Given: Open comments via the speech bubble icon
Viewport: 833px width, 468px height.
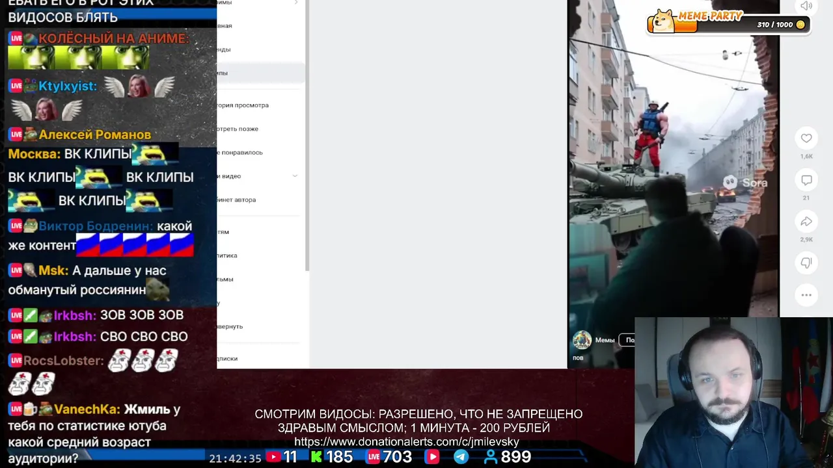Looking at the screenshot, I should 806,180.
